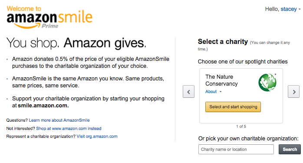The height and width of the screenshot is (163, 303).
Task: Visit the org.amazon.com link
Action: pyautogui.click(x=97, y=136)
